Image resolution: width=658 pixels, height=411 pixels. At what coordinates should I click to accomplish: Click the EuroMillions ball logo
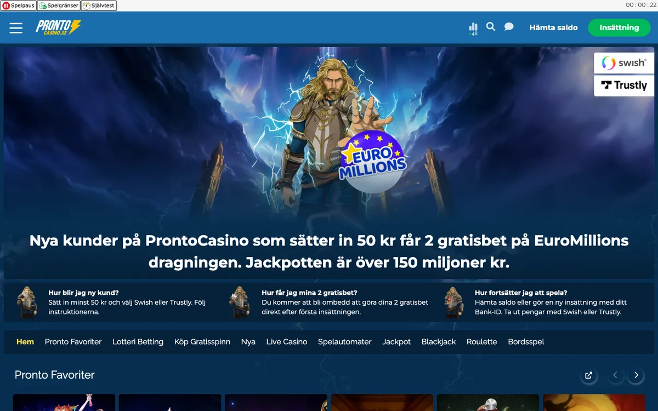[373, 162]
